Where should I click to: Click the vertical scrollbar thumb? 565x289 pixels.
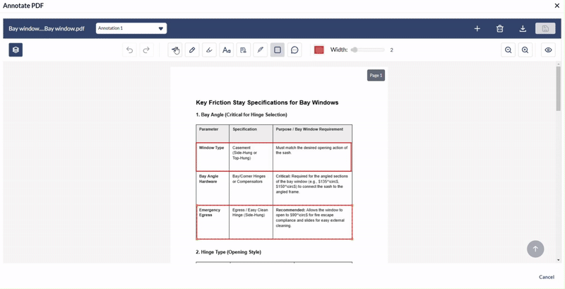[558, 88]
